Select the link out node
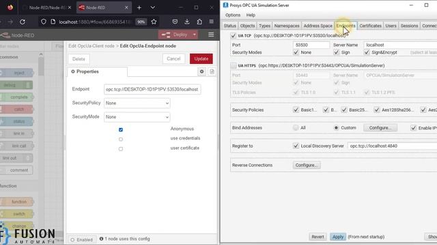Screen dimensions: 437x245 (x=16, y=158)
